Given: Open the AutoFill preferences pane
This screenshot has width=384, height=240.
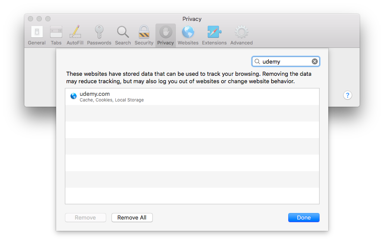Looking at the screenshot, I should pos(75,35).
